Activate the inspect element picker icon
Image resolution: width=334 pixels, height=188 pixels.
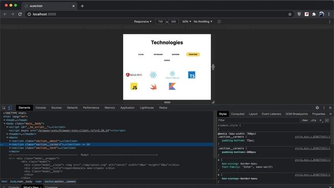point(4,108)
